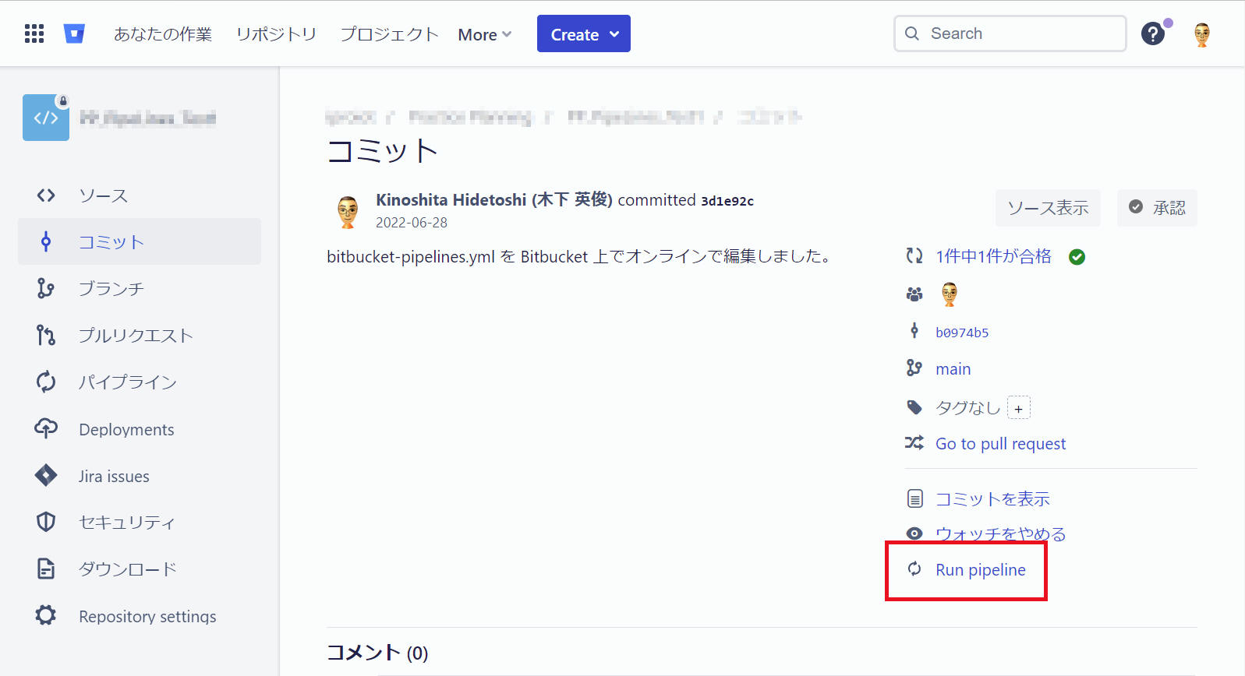1245x676 pixels.
Task: Open the Go to pull request link
Action: tap(1000, 444)
